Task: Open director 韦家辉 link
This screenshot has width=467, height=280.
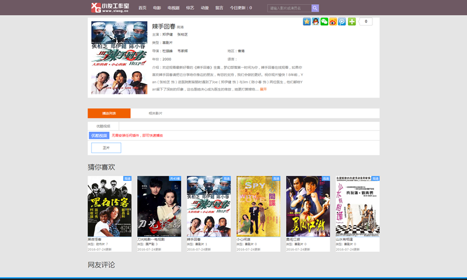Action: tap(183, 51)
